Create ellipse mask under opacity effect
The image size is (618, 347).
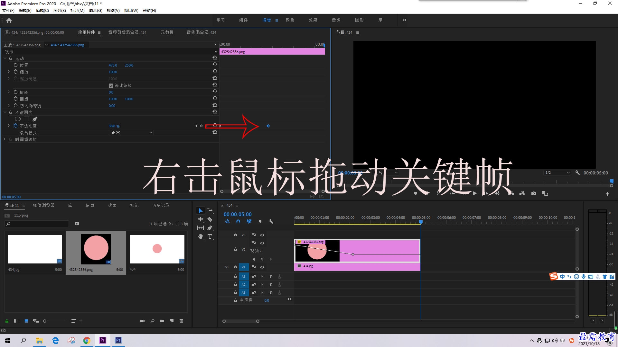(18, 119)
